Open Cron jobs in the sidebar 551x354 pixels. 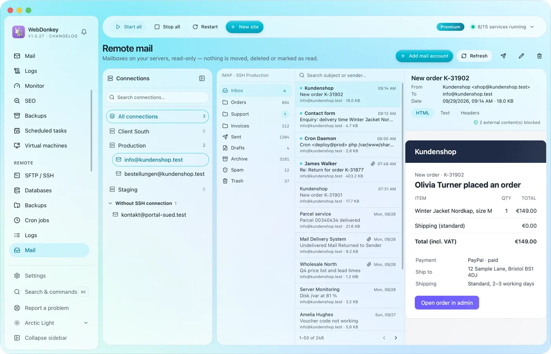(49, 220)
